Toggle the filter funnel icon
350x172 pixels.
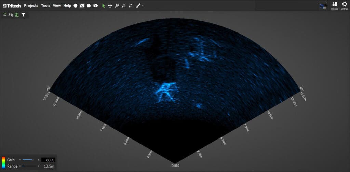pos(23,15)
